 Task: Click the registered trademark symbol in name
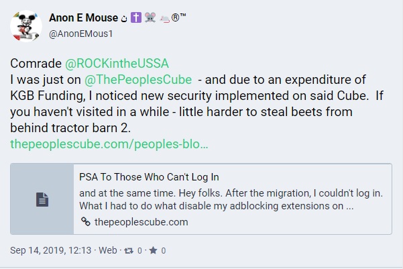tap(174, 17)
